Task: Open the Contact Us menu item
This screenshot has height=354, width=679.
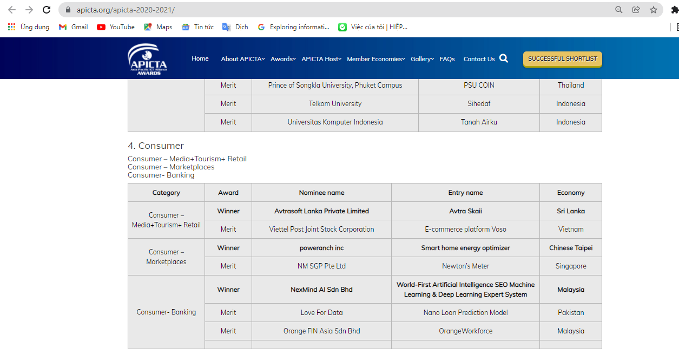Action: 479,59
